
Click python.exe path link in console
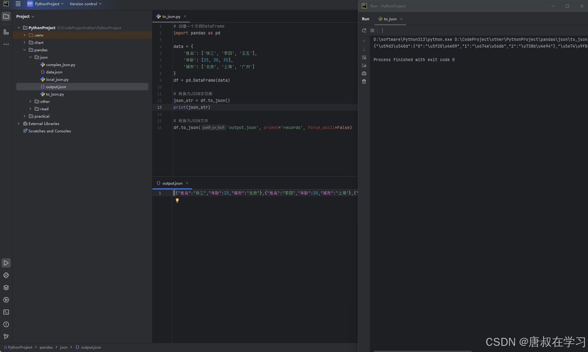(x=413, y=39)
